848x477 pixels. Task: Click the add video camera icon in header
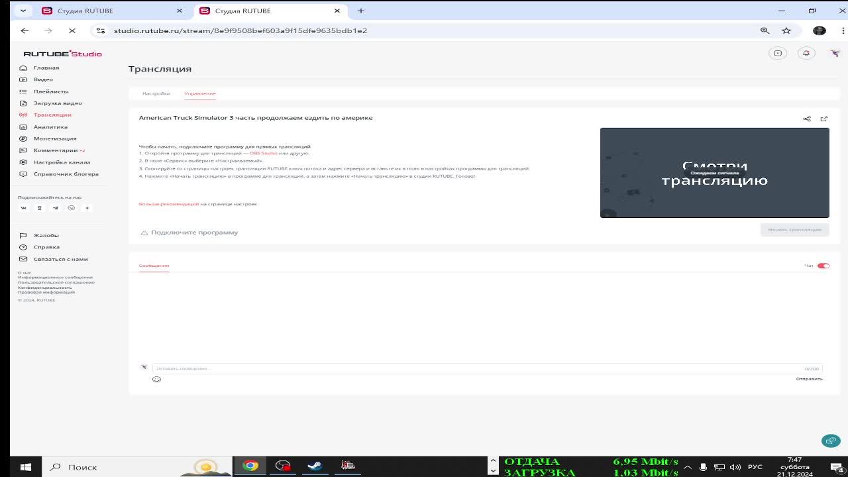[778, 54]
